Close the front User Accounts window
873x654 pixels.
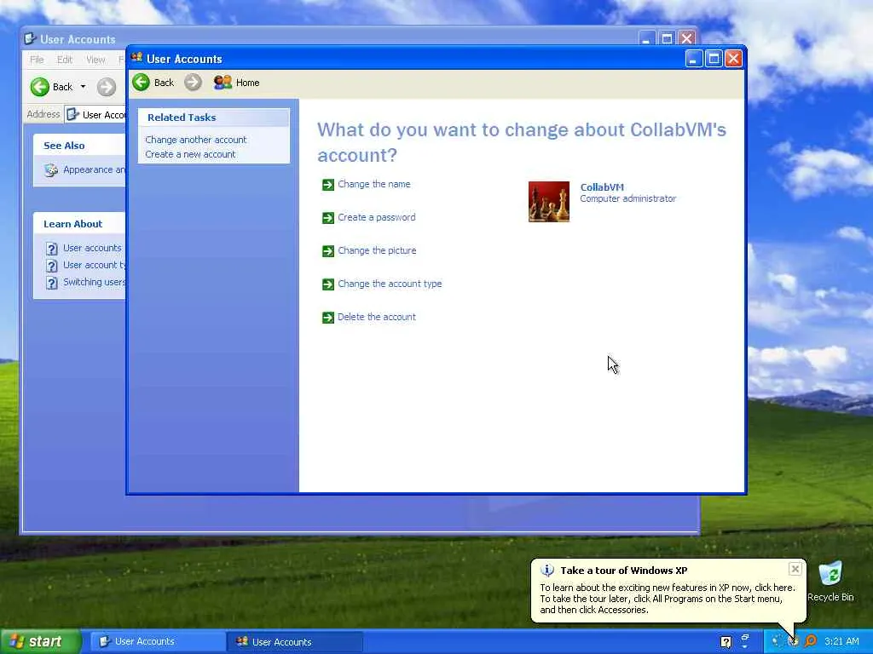(734, 59)
